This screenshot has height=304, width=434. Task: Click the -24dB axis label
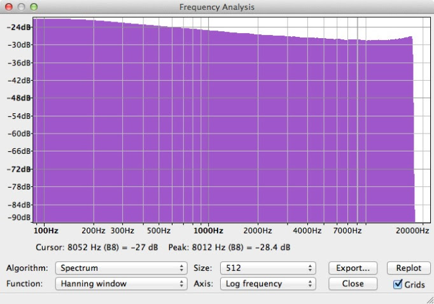coord(19,27)
